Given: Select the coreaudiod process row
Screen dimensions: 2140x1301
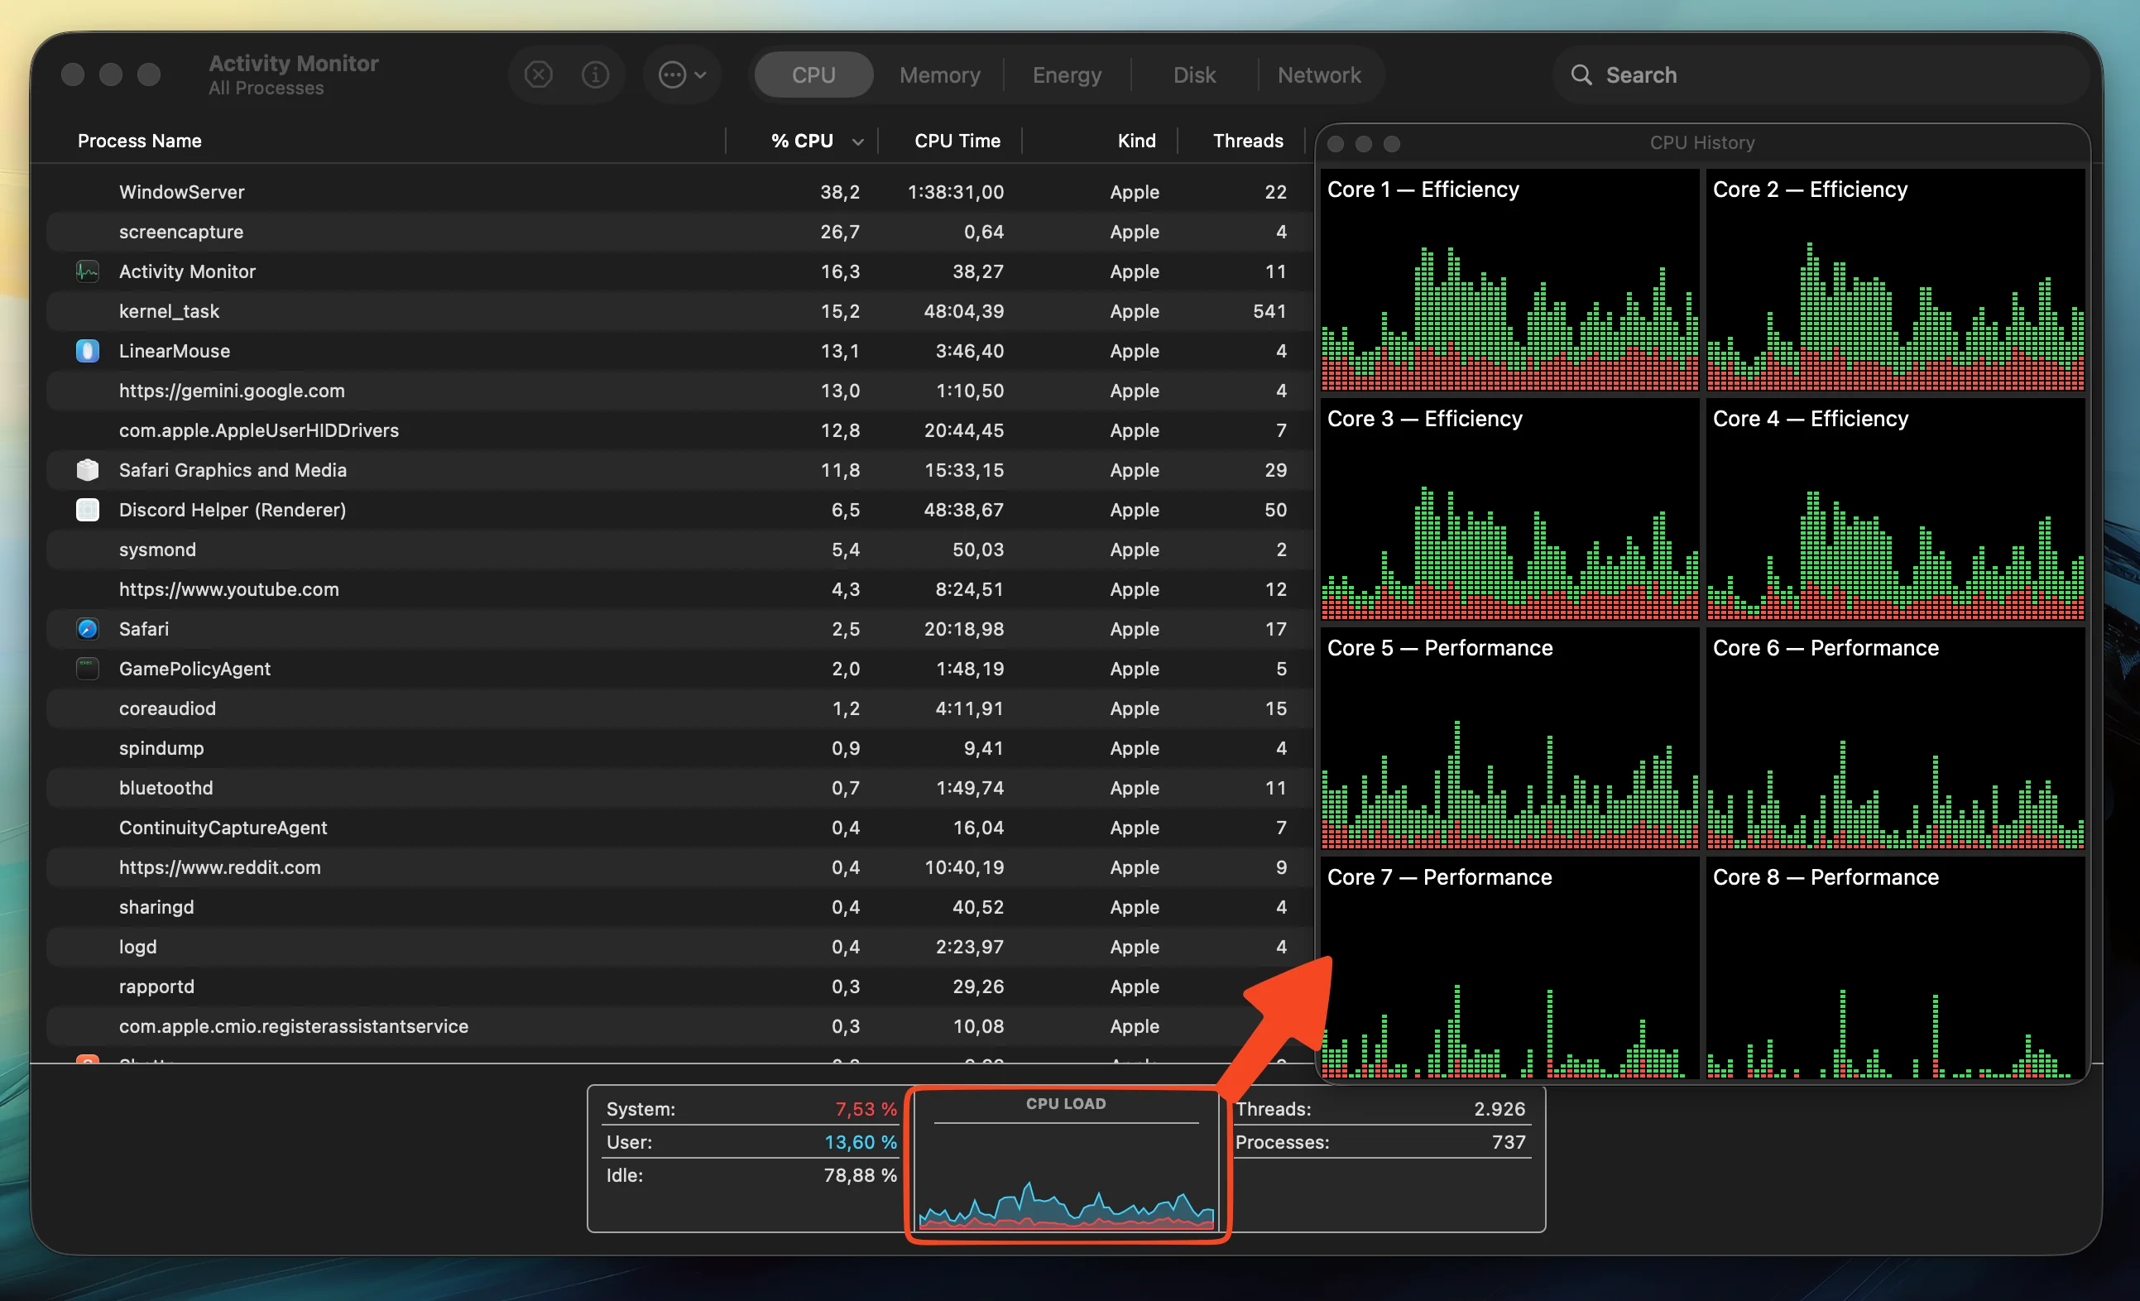Looking at the screenshot, I should point(679,708).
